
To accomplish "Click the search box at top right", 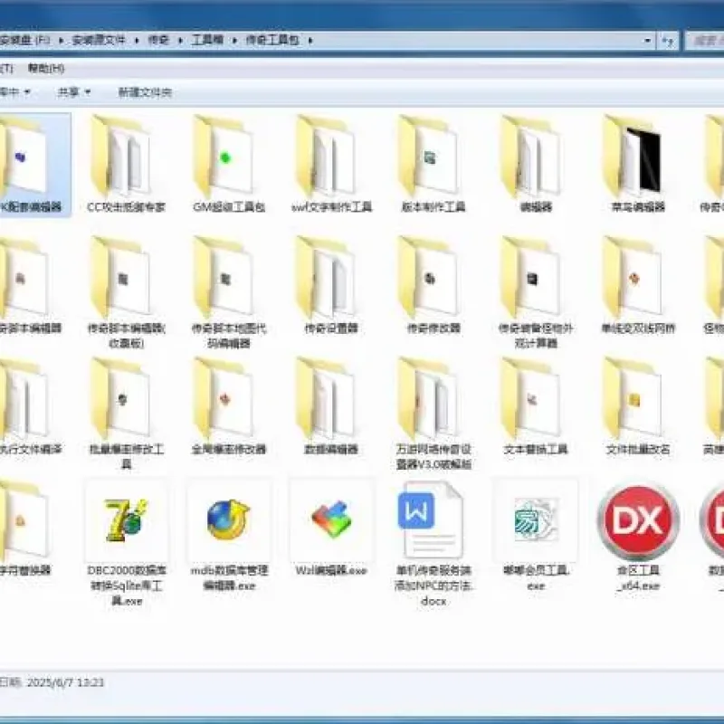I will click(x=705, y=41).
